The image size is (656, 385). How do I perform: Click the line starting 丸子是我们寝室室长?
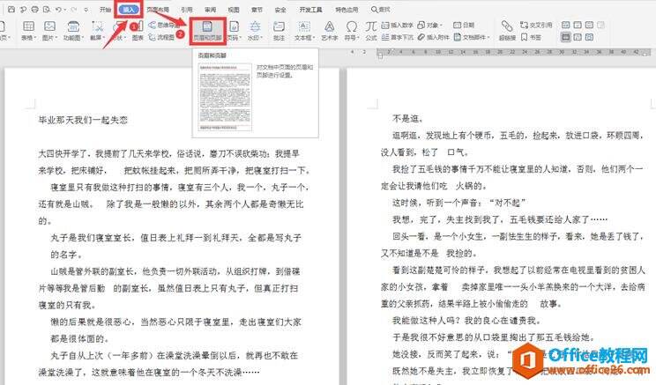175,238
